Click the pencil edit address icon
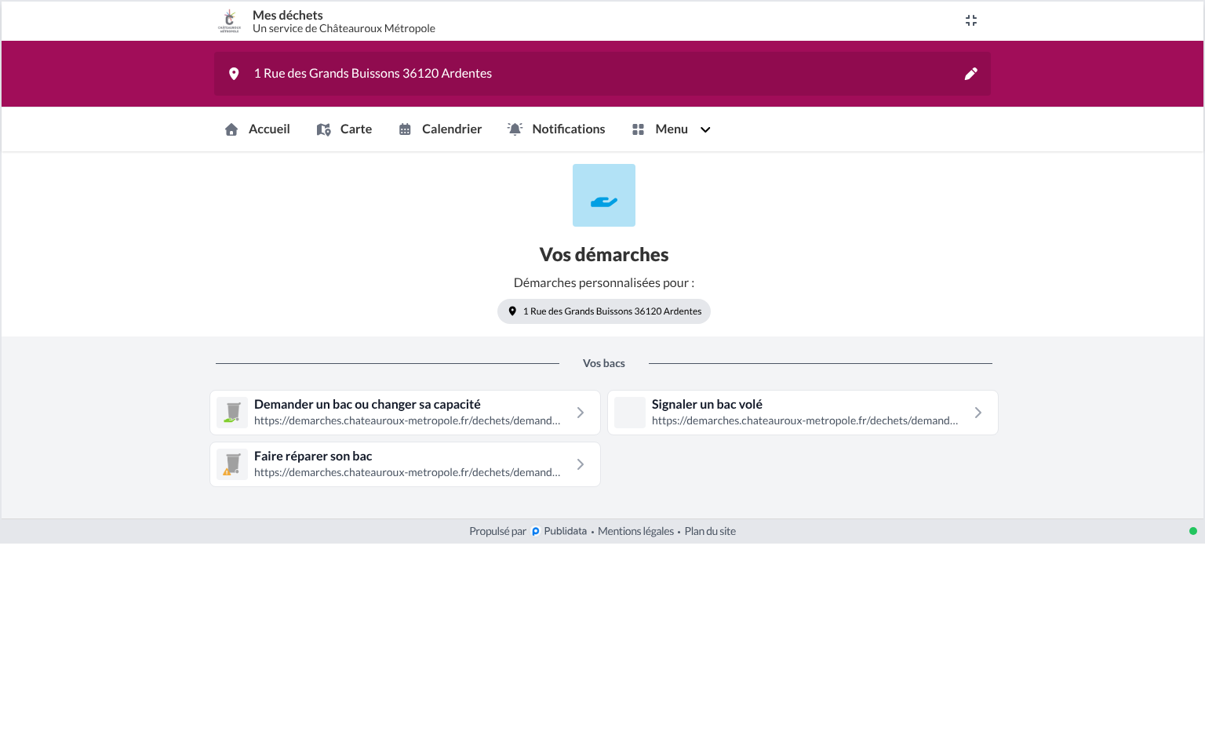 (x=971, y=74)
